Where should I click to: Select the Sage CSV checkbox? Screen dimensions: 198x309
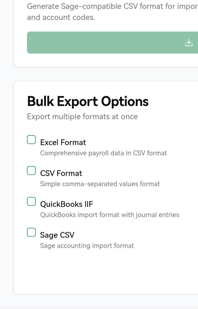[31, 232]
